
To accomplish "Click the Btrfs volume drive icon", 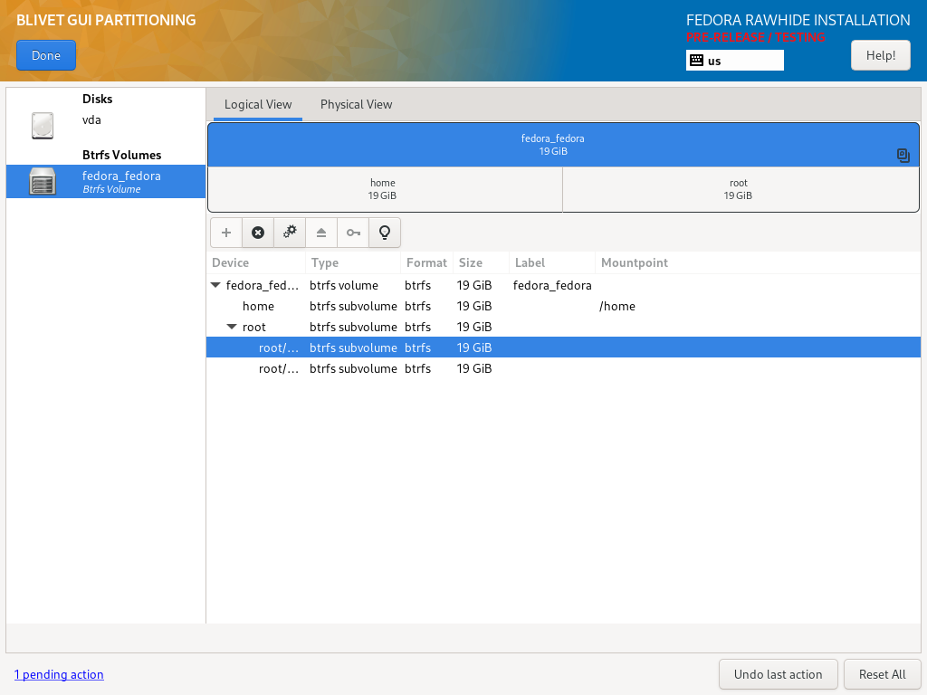I will pyautogui.click(x=43, y=181).
